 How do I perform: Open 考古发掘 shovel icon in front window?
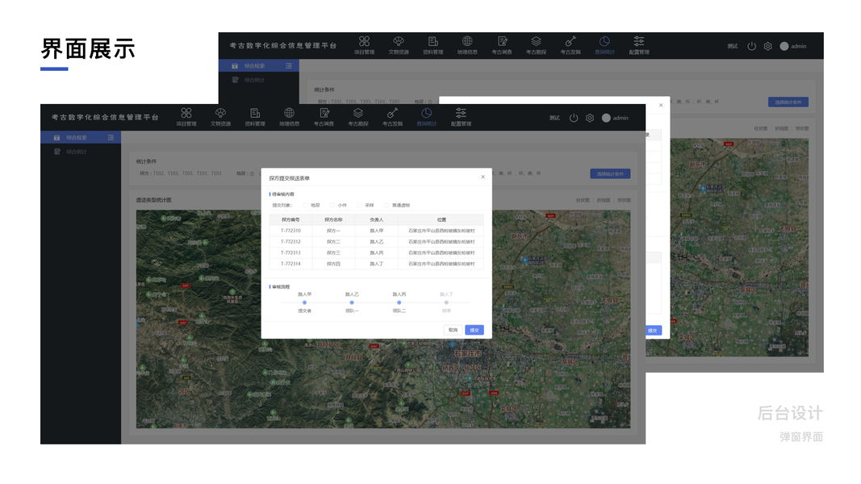click(392, 113)
